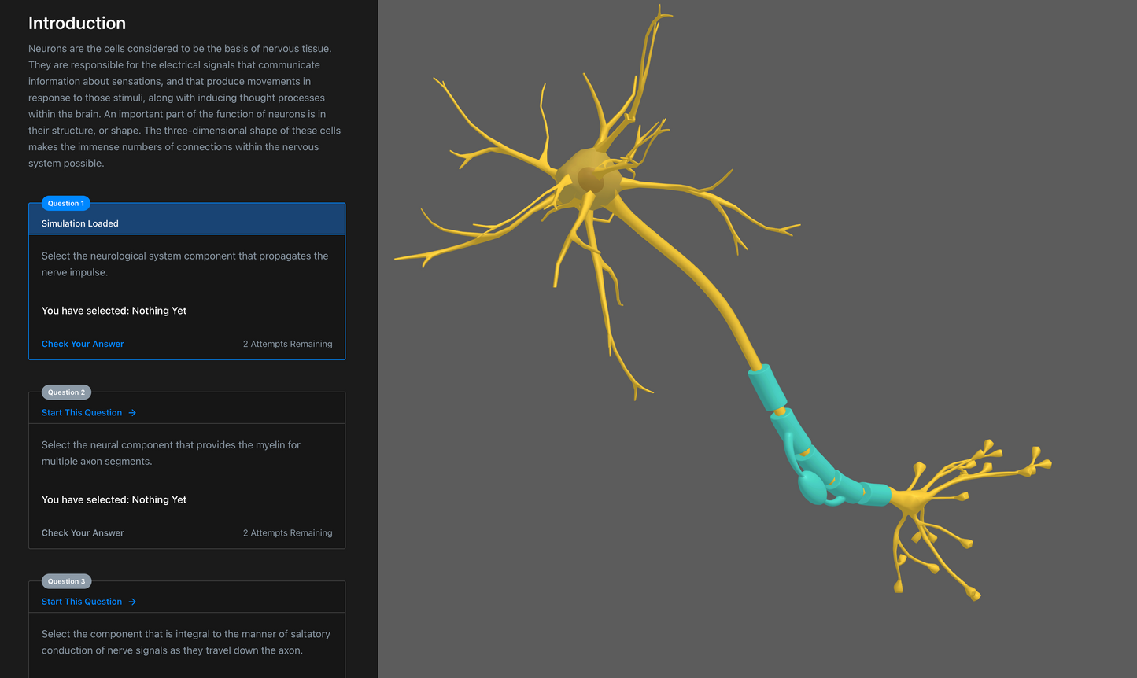Open Question 2 via Start This Question
Viewport: 1137px width, 678px height.
(82, 413)
